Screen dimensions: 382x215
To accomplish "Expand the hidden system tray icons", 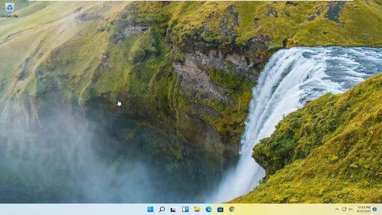I will tap(337, 210).
